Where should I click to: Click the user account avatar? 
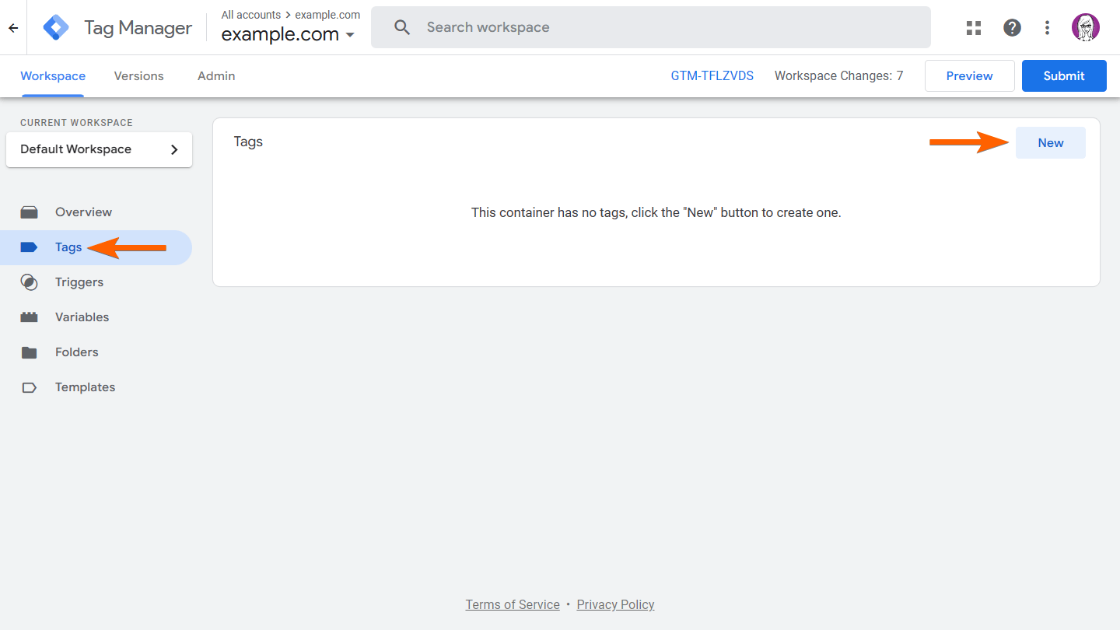pyautogui.click(x=1085, y=28)
